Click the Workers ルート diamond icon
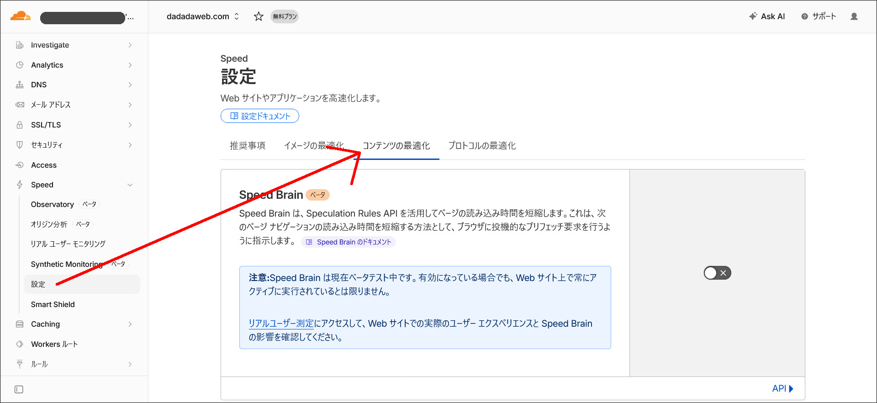The height and width of the screenshot is (403, 877). click(x=20, y=344)
